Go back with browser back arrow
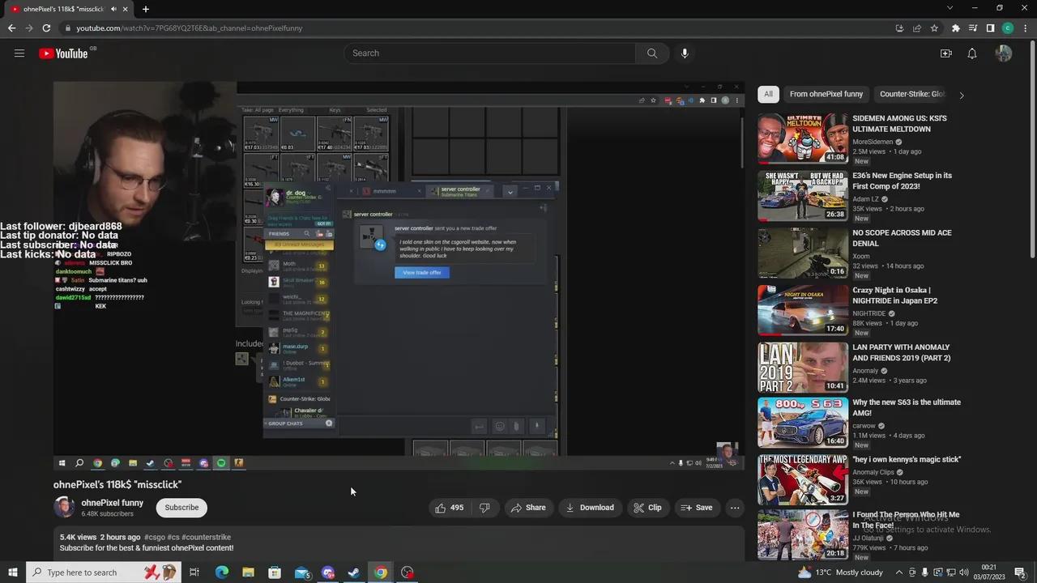 click(x=11, y=28)
